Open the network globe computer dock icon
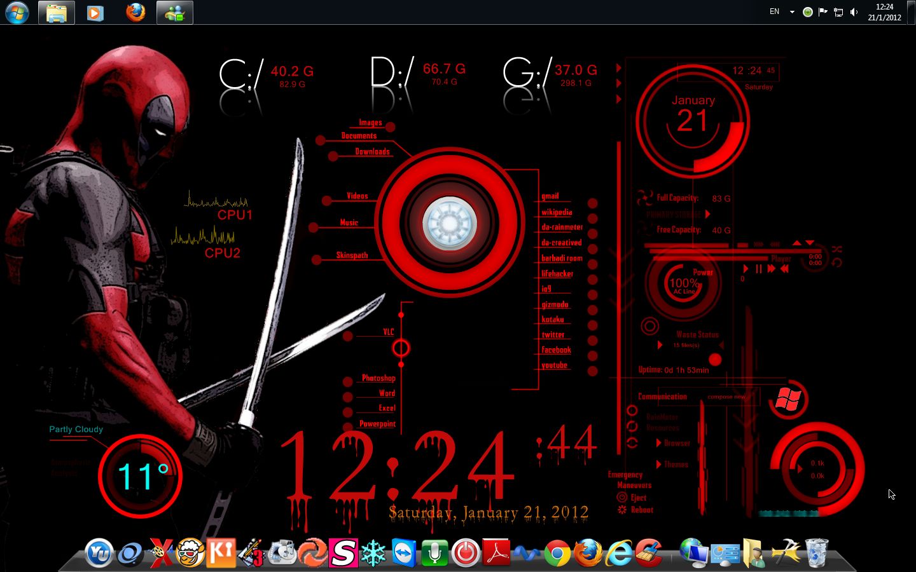Image resolution: width=916 pixels, height=572 pixels. tap(694, 552)
